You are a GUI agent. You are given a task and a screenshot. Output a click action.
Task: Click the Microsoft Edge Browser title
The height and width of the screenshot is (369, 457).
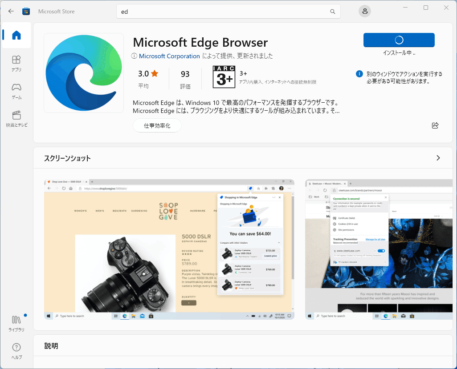pos(200,43)
